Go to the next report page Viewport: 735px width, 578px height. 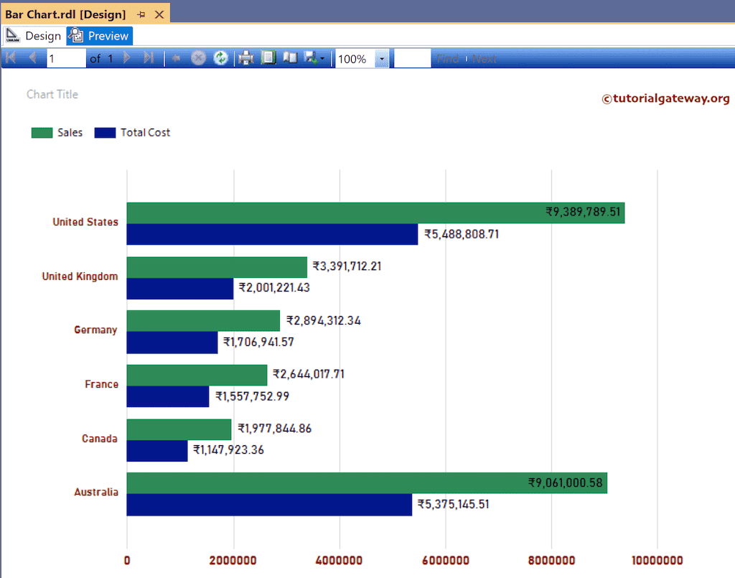[x=128, y=57]
